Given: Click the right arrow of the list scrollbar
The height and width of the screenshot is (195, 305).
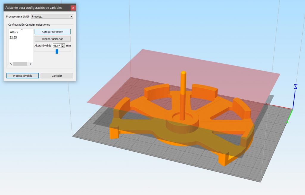Looking at the screenshot, I should tap(31, 64).
